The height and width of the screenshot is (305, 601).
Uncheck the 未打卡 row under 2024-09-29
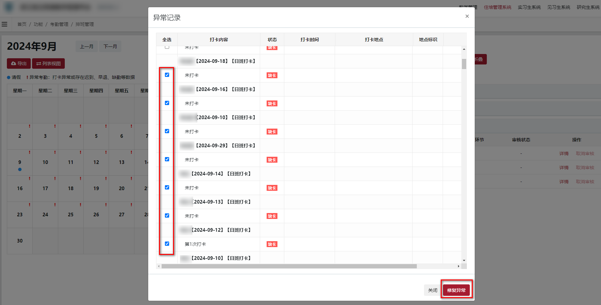tap(167, 159)
